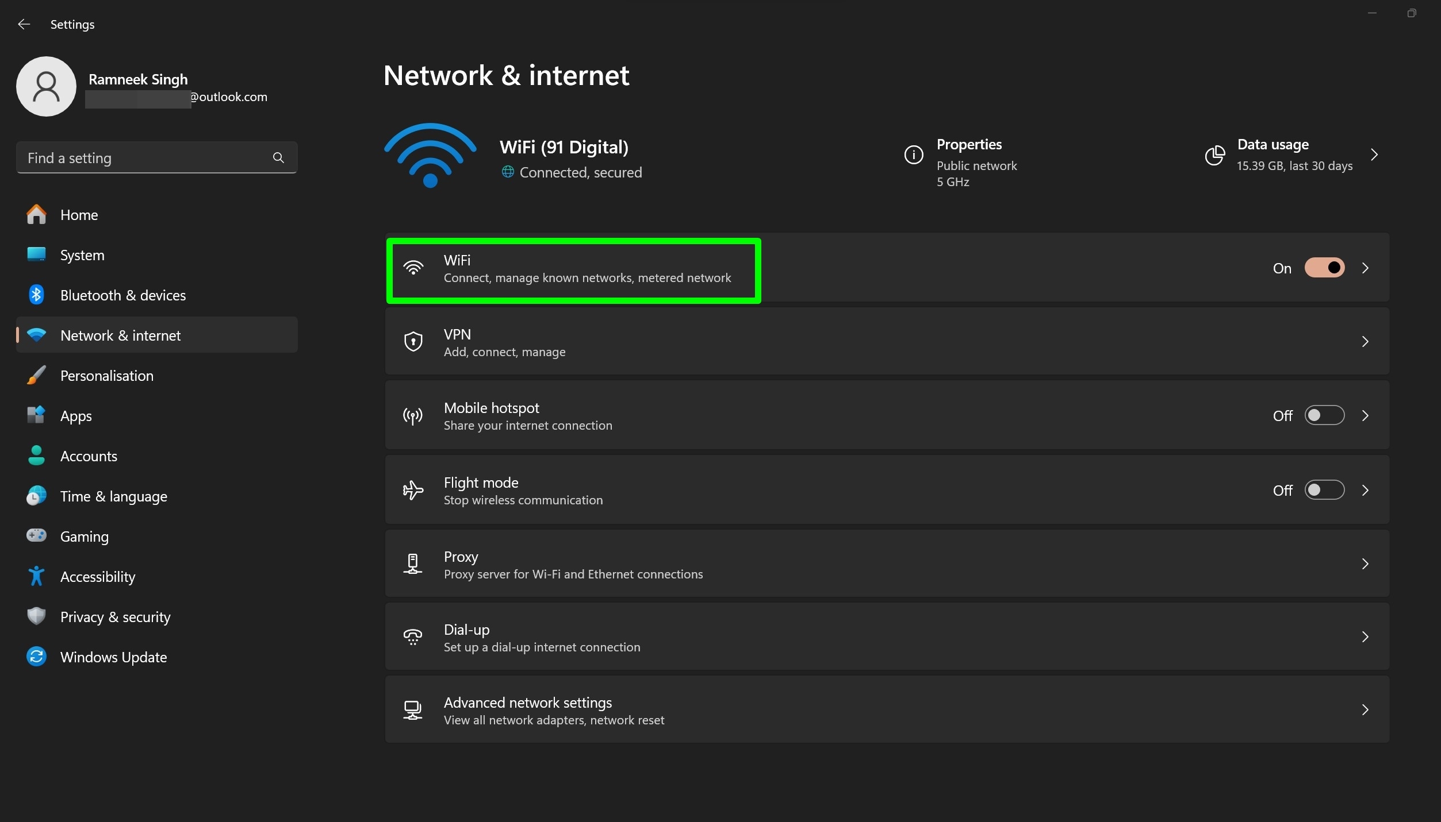
Task: Click the restore window button
Action: click(1412, 13)
